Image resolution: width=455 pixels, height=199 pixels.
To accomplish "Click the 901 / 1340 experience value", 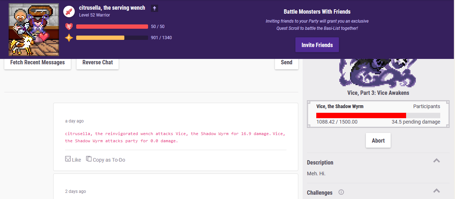I will (161, 38).
